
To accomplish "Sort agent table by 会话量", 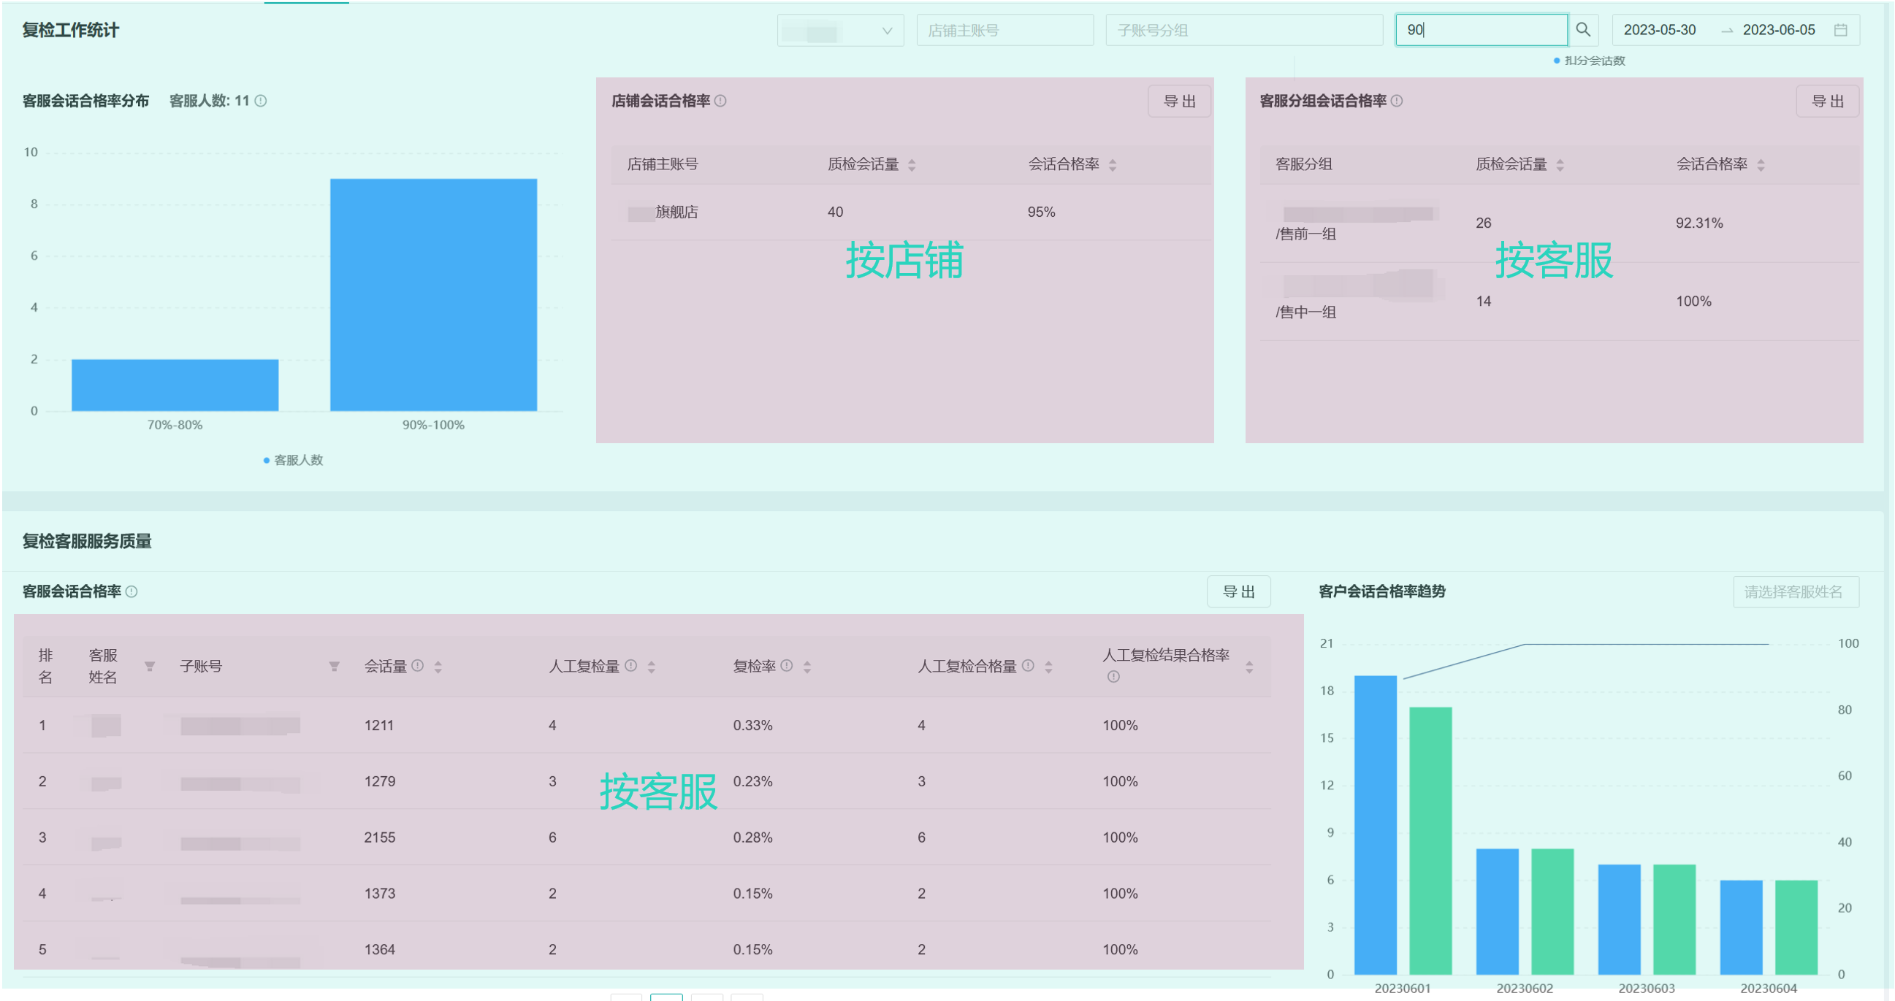I will [x=438, y=667].
